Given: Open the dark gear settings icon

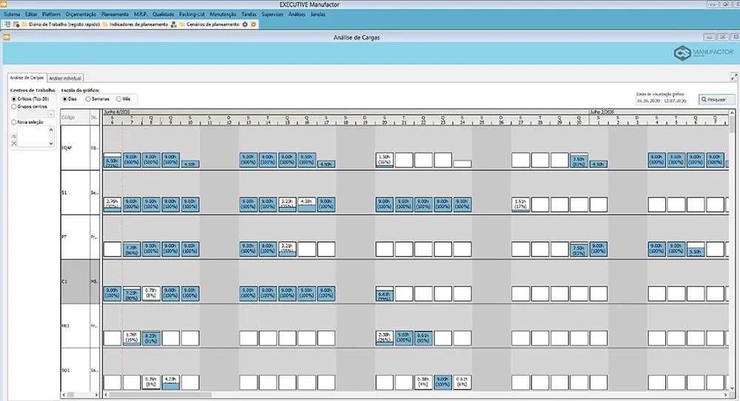Looking at the screenshot, I should click(x=245, y=24).
